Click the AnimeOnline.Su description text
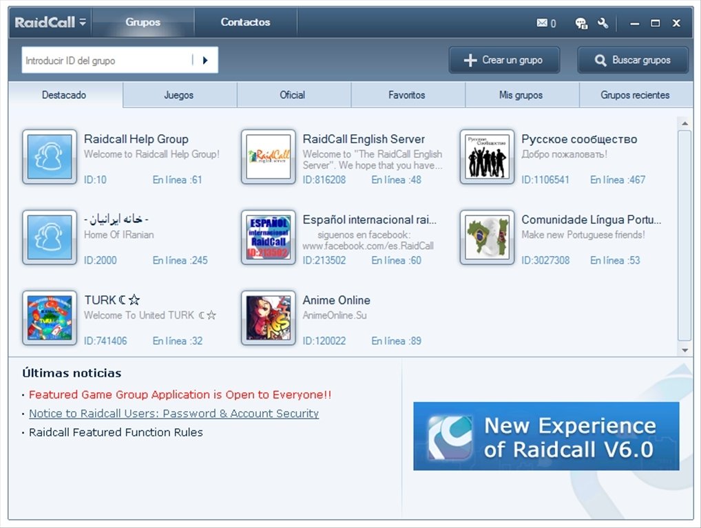 tap(335, 315)
